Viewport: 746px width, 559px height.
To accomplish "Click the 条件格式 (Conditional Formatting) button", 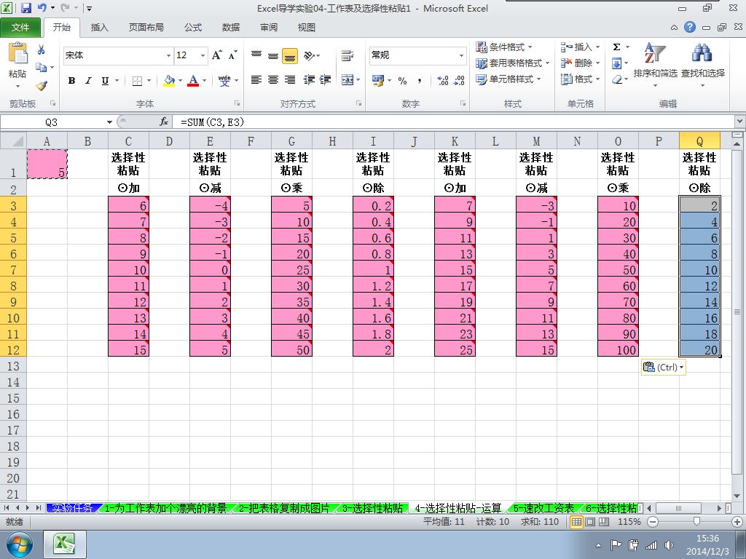I will tap(504, 47).
